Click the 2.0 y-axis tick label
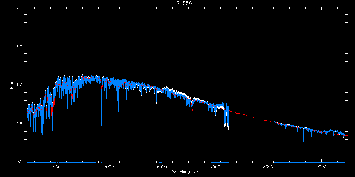This screenshot has width=355, height=177. 20,8
